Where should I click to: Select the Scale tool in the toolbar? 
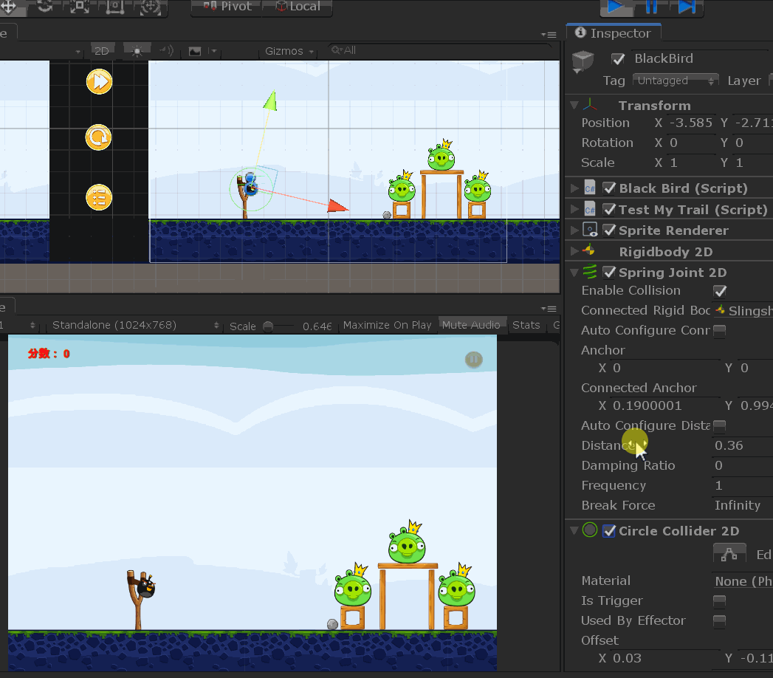point(80,6)
